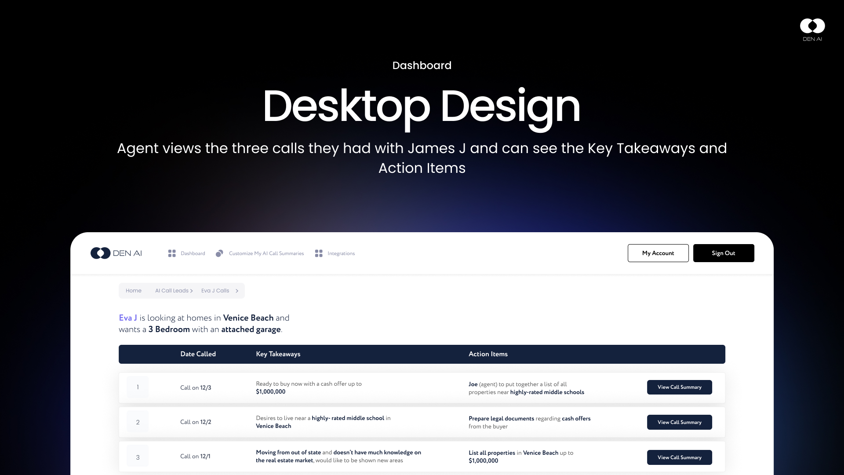The height and width of the screenshot is (475, 844).
Task: Click the Integrations grid icon
Action: coord(319,253)
